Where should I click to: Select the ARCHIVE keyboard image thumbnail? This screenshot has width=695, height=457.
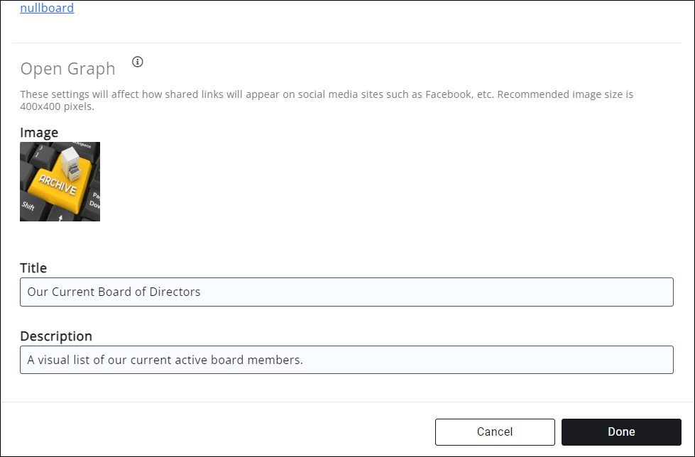click(60, 181)
